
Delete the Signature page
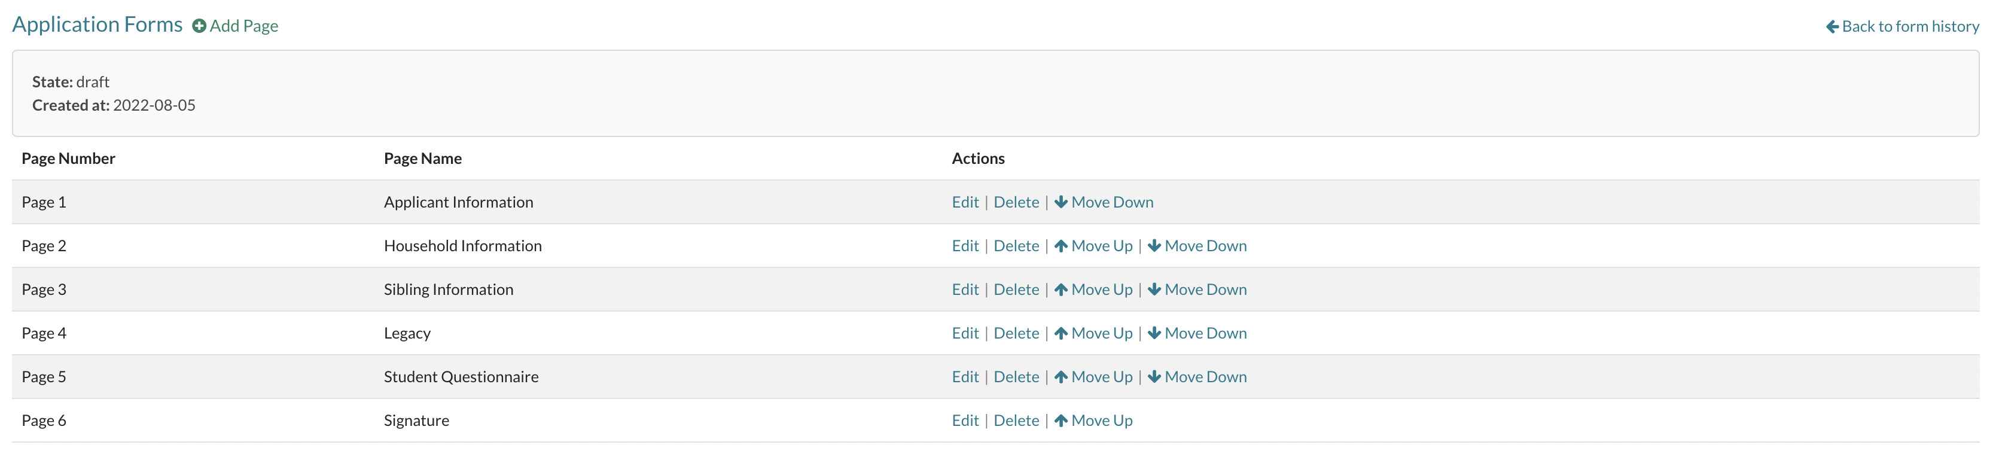pyautogui.click(x=1017, y=421)
